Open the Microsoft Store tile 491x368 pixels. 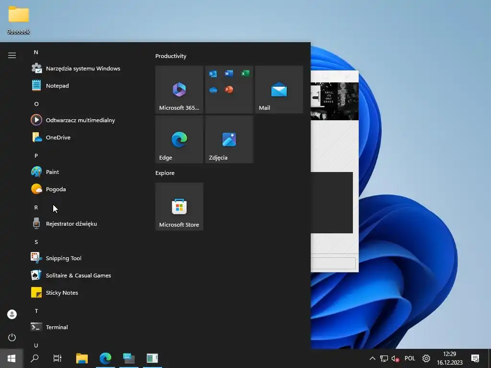point(179,207)
